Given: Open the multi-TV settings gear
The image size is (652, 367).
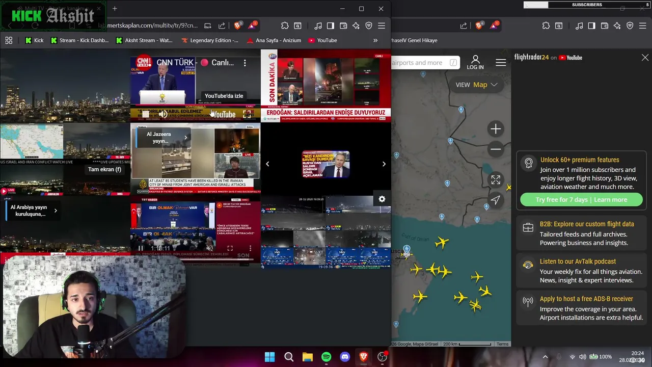Looking at the screenshot, I should coord(382,199).
